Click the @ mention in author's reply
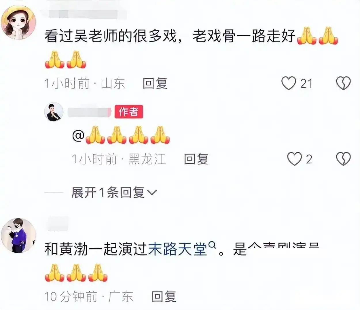The width and height of the screenshot is (360, 310). click(x=78, y=135)
